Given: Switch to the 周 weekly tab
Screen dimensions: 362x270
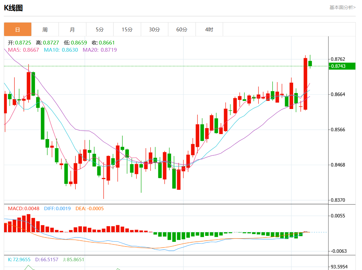Looking at the screenshot, I should point(45,29).
